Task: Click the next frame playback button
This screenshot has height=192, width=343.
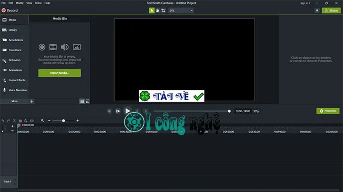Action: pos(118,111)
